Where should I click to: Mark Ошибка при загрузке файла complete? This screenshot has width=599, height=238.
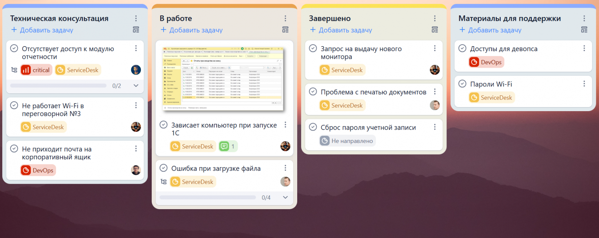point(164,168)
